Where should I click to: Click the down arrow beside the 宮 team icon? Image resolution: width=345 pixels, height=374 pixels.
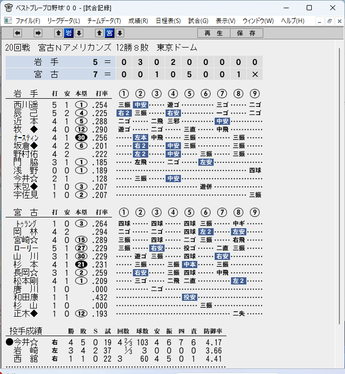click(x=120, y=33)
